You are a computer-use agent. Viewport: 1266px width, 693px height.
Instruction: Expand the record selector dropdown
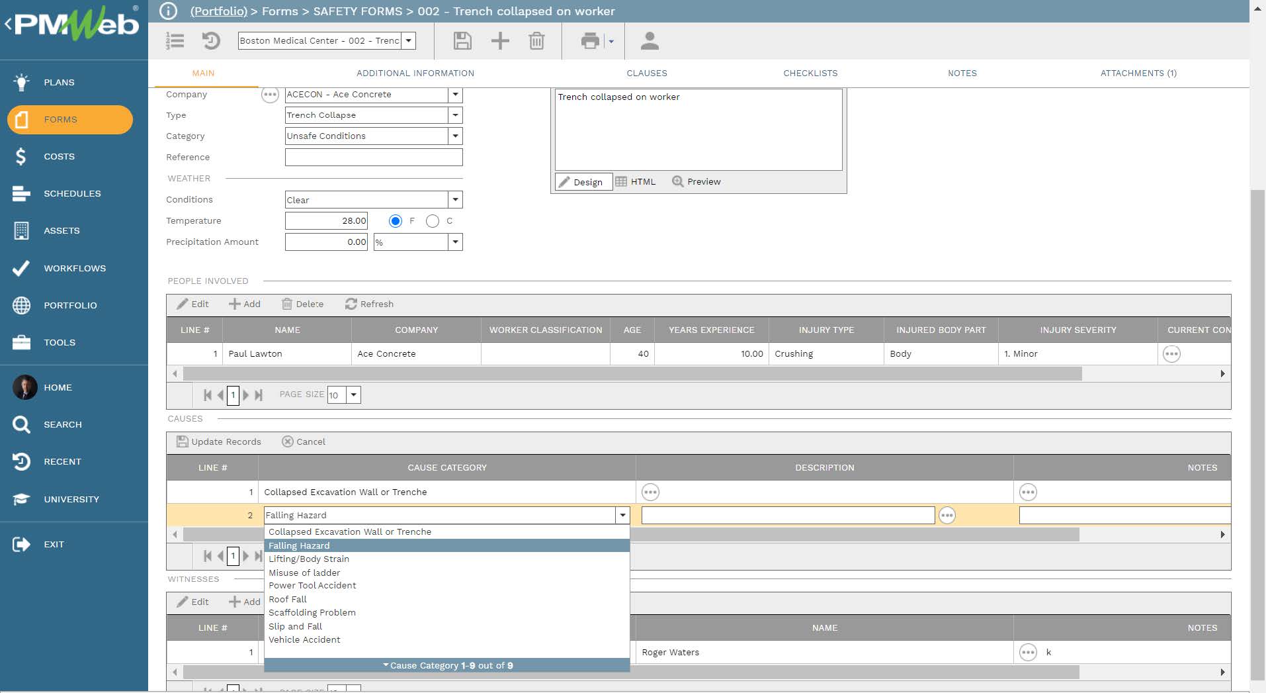click(x=409, y=40)
